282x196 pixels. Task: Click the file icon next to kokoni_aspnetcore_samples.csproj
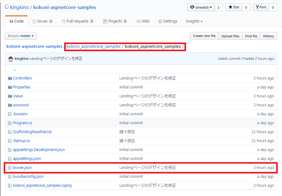coord(10,185)
